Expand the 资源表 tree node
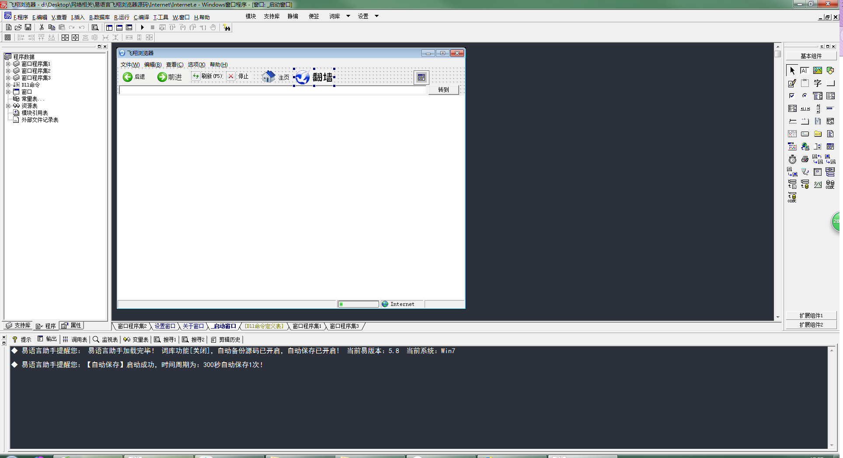843x458 pixels. pos(8,106)
